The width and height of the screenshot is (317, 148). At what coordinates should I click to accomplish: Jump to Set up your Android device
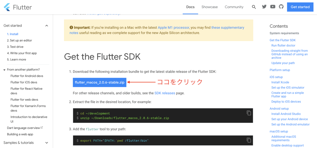point(290,119)
